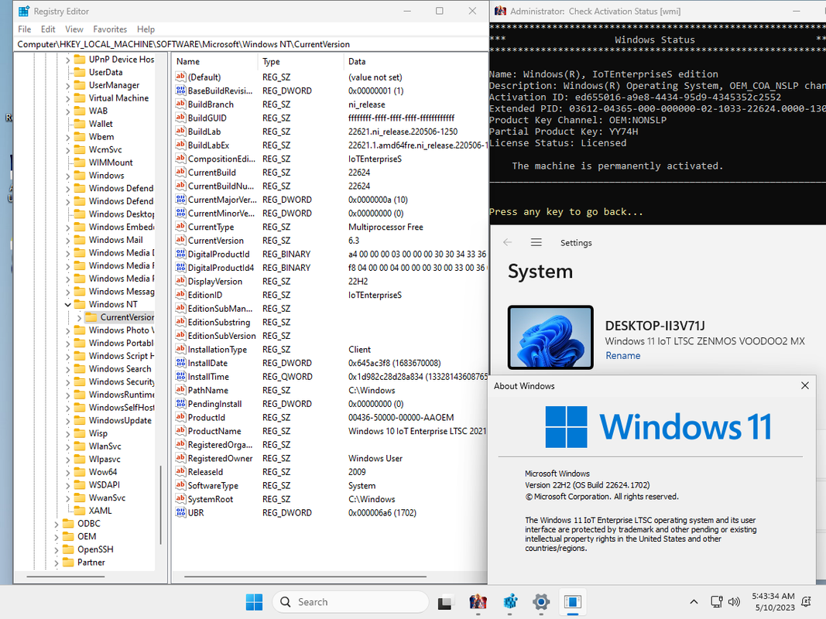Click the UBR DWORD value icon
826x619 pixels.
(x=180, y=513)
